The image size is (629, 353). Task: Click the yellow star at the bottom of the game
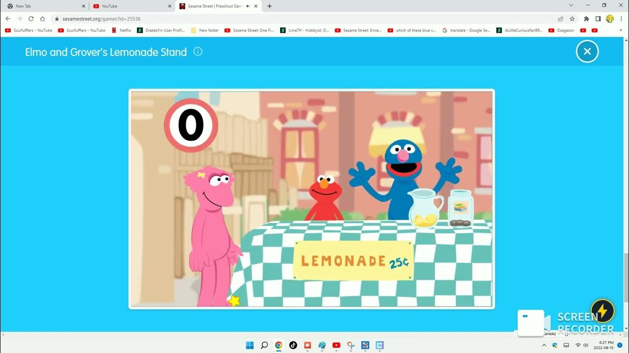coord(234,301)
